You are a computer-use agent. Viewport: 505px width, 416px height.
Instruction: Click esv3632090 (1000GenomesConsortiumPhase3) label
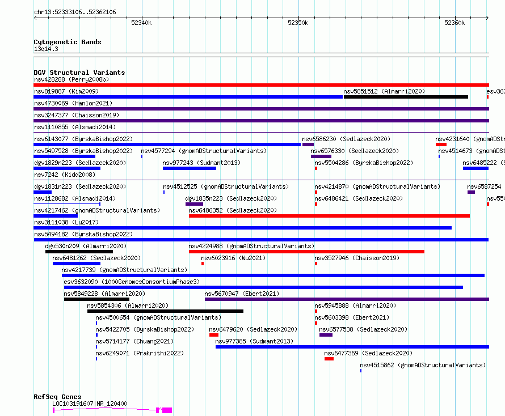(132, 282)
